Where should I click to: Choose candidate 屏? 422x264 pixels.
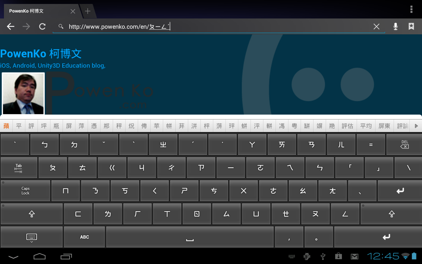(69, 126)
